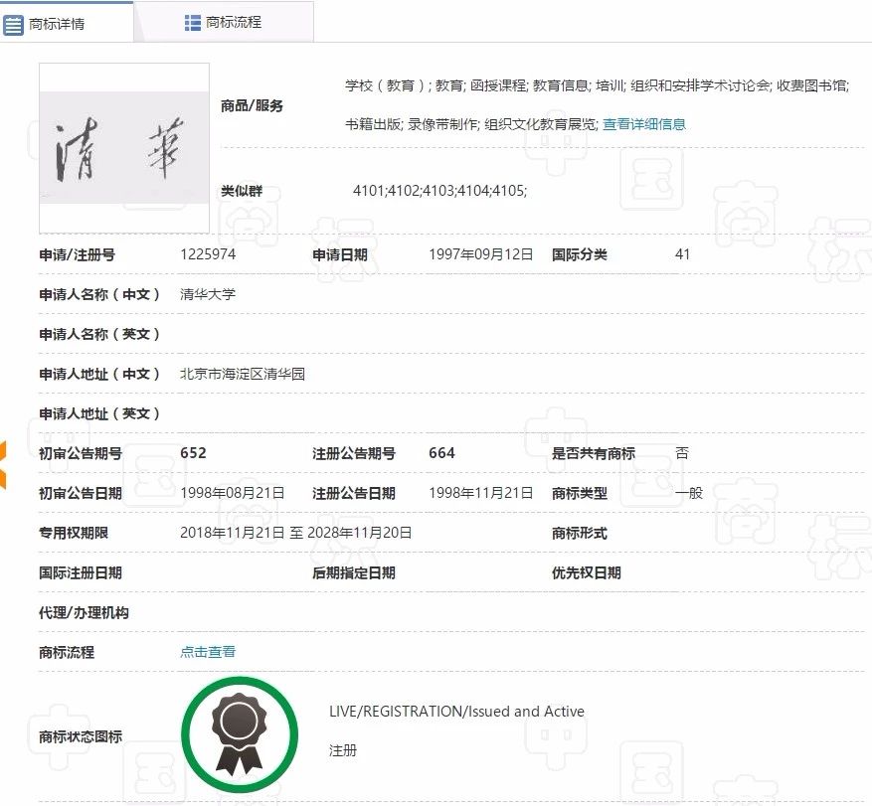Select registration number 1225974
This screenshot has height=806, width=872.
click(208, 254)
